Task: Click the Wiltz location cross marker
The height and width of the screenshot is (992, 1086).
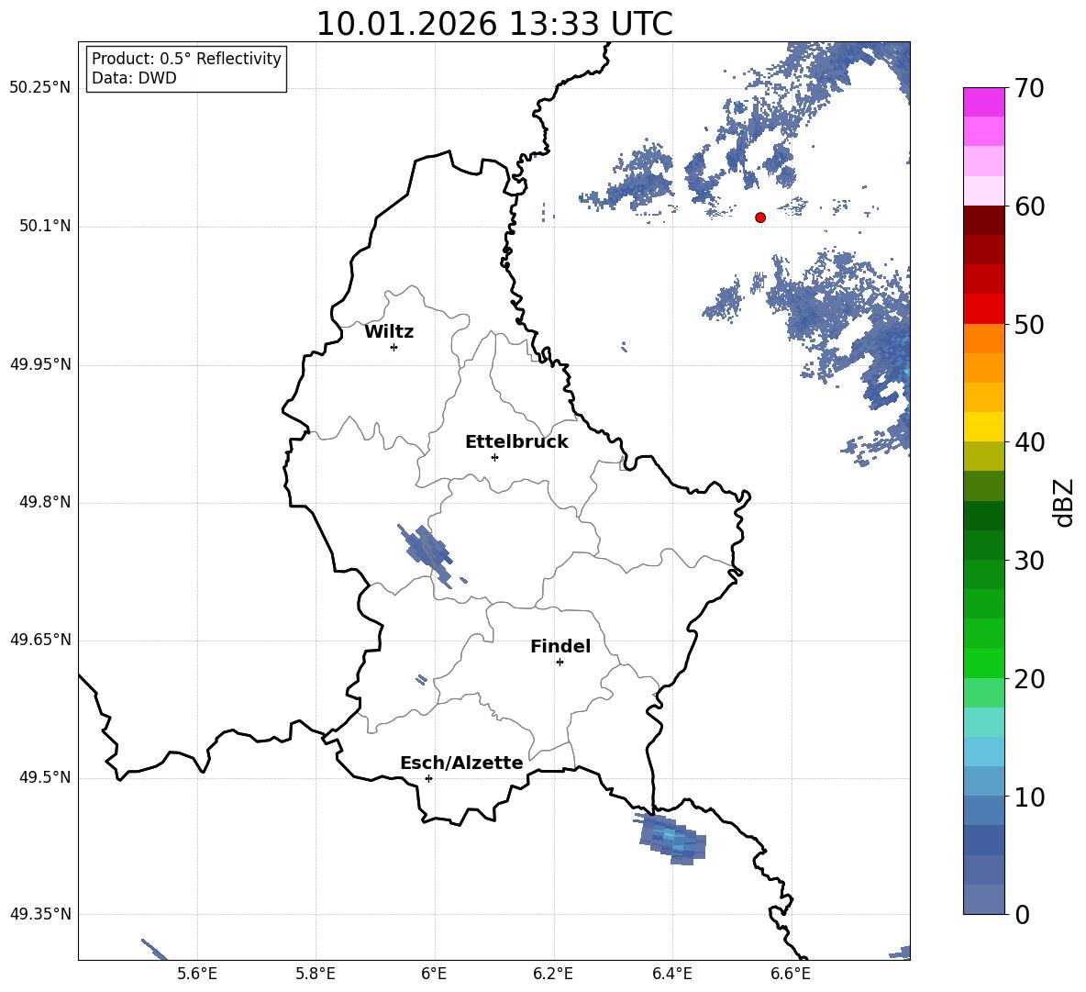Action: point(394,347)
